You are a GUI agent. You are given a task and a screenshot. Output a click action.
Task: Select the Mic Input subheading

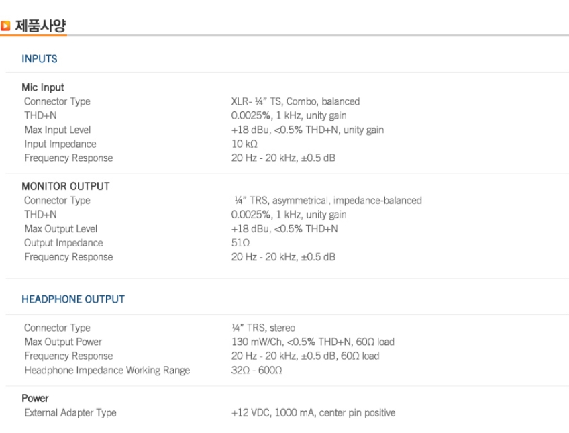coord(43,87)
